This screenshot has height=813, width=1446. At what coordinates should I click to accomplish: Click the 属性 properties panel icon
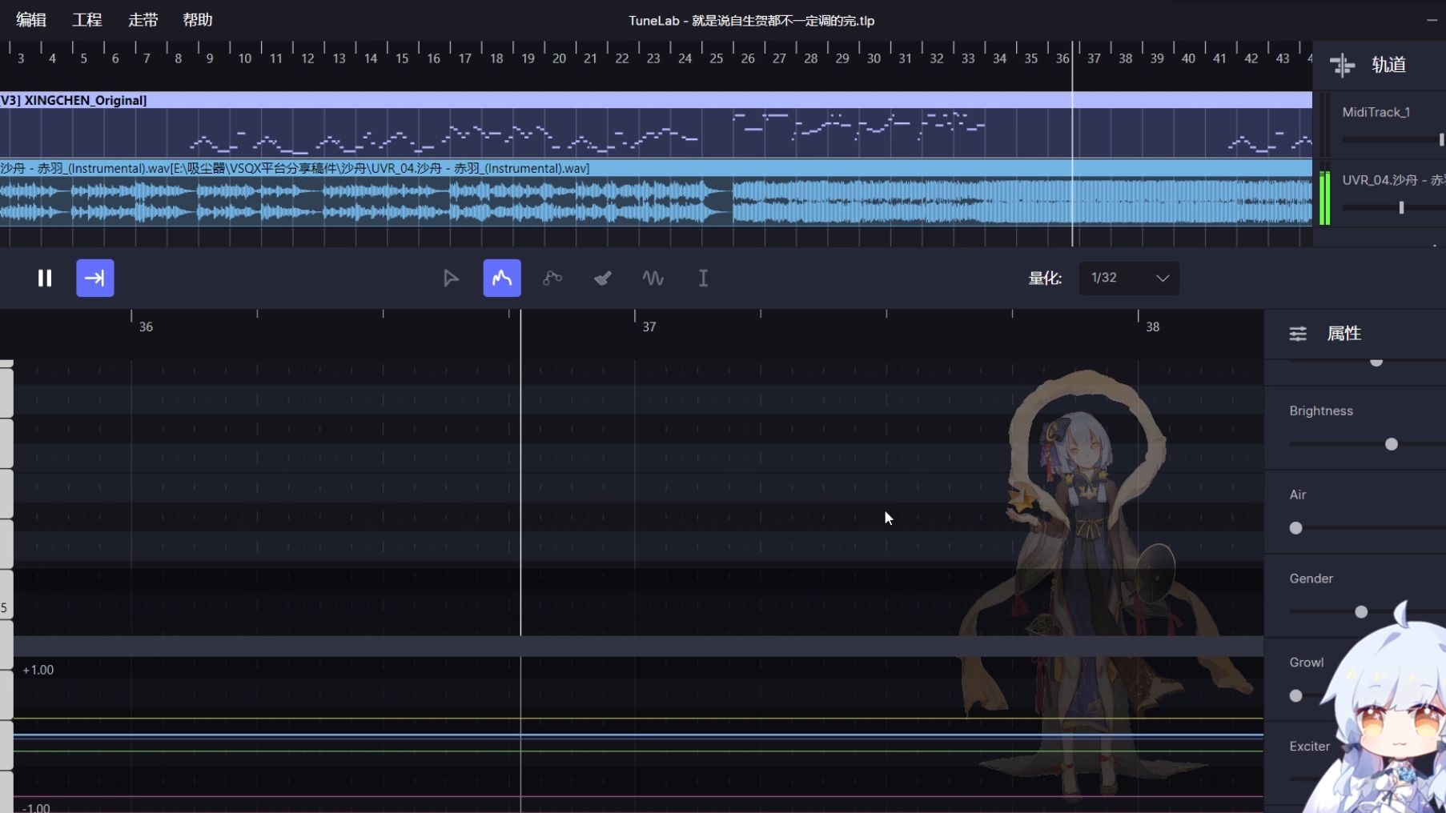pyautogui.click(x=1298, y=334)
